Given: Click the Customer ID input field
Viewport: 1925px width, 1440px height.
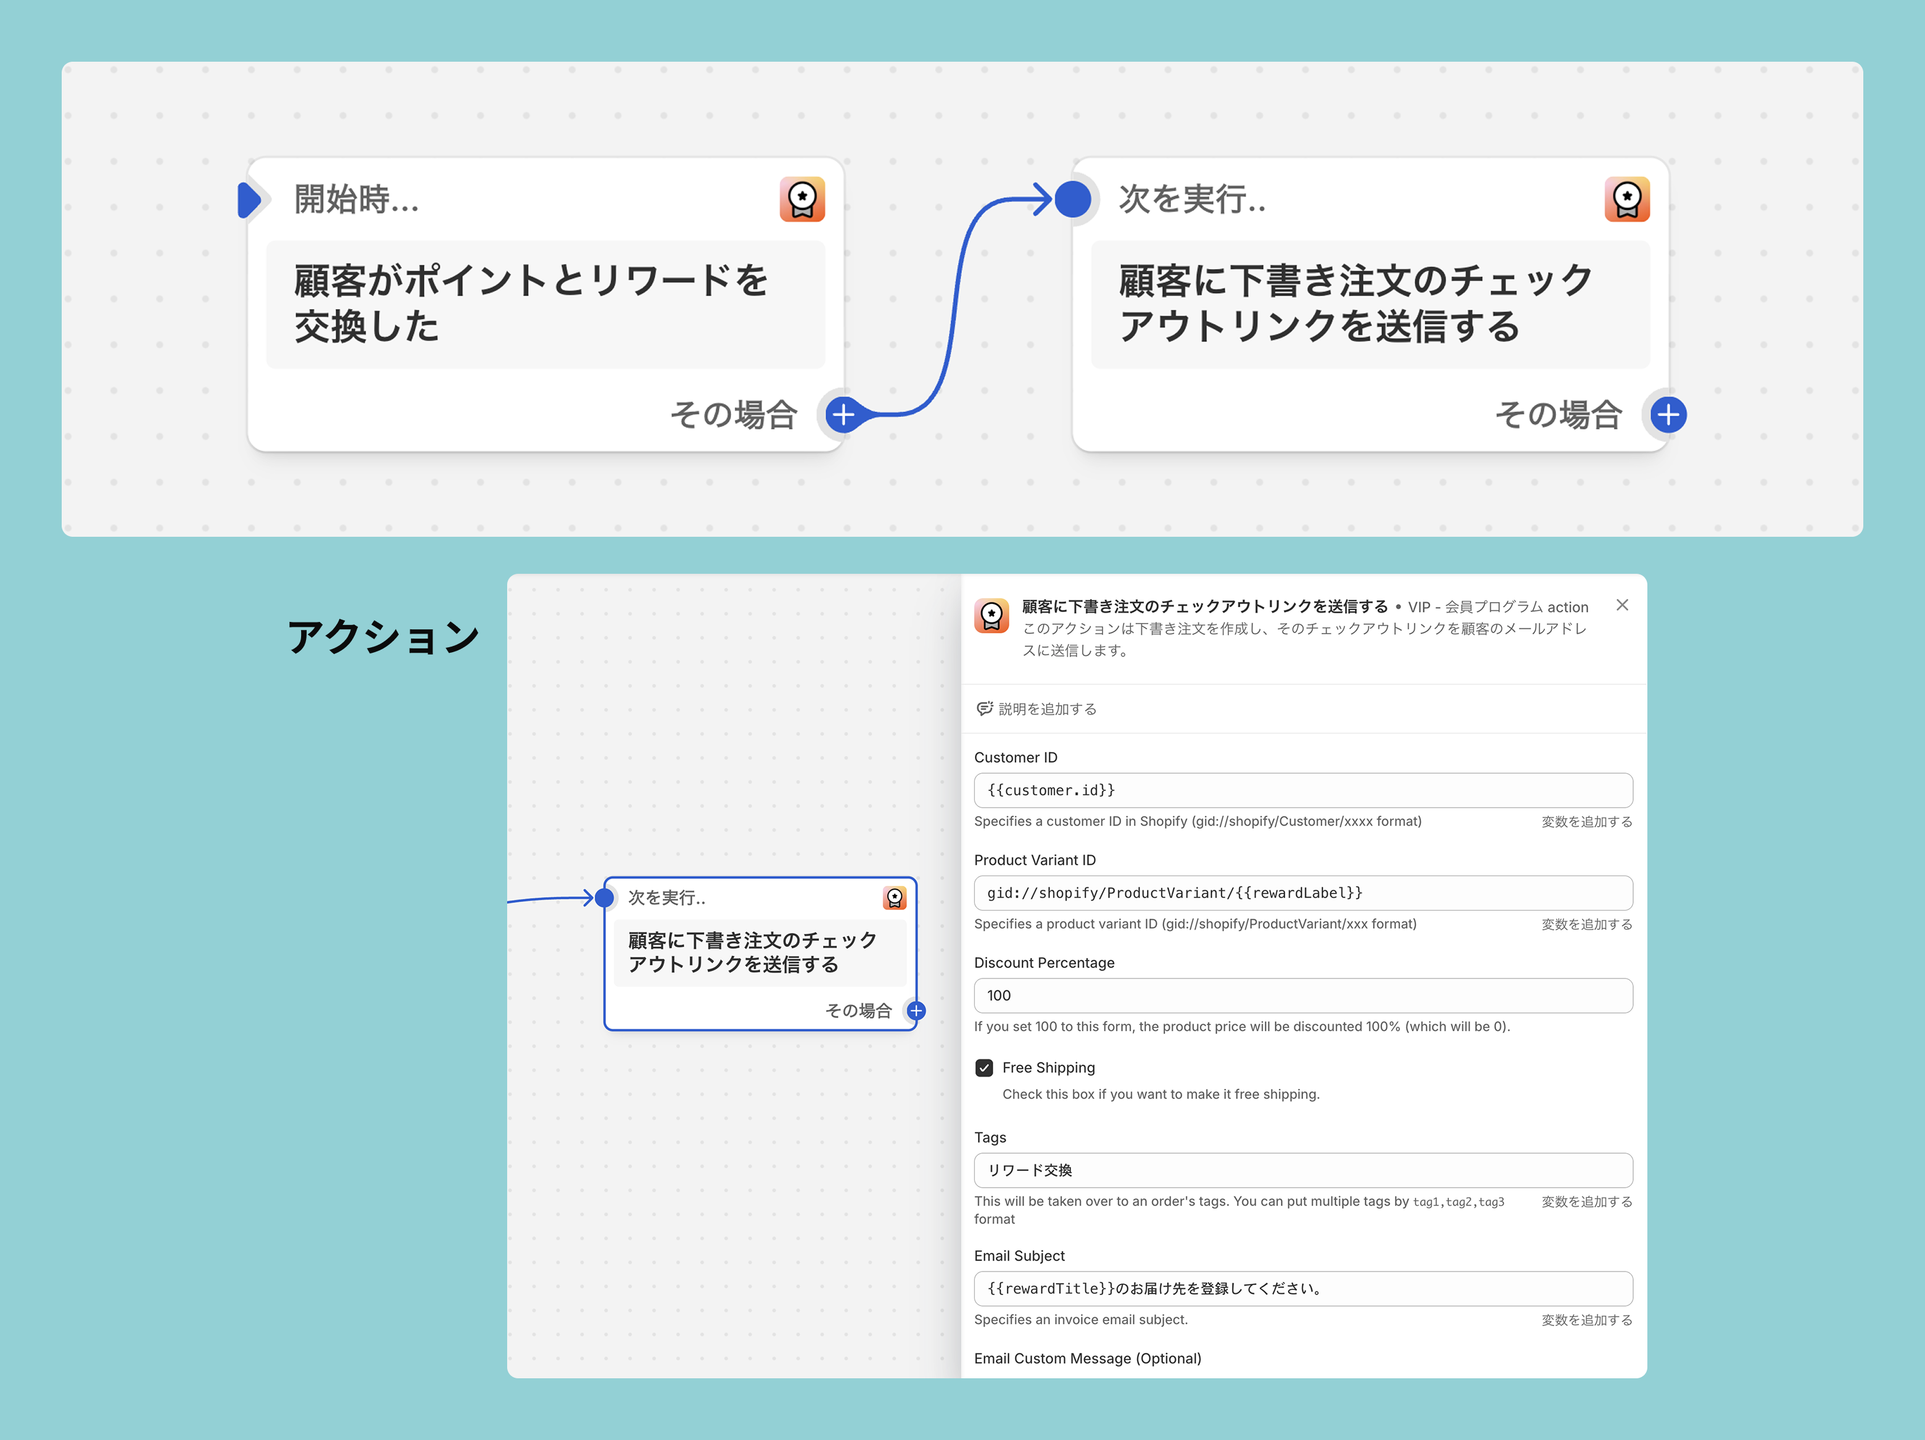Looking at the screenshot, I should pyautogui.click(x=1302, y=790).
